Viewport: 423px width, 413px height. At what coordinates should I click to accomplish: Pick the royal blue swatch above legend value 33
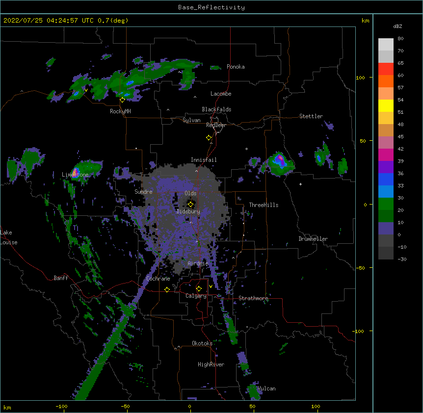[x=386, y=179]
